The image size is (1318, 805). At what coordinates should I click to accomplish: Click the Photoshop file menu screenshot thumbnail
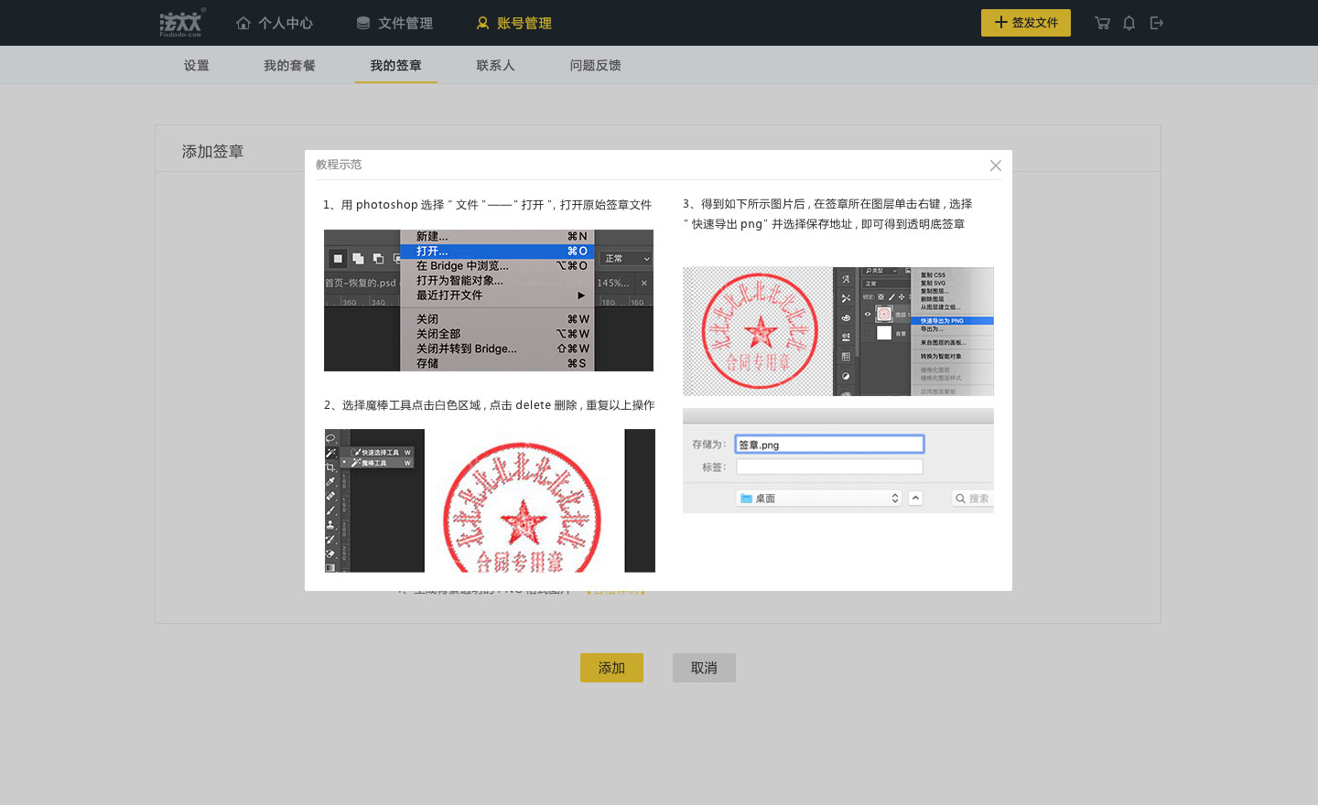(x=489, y=300)
